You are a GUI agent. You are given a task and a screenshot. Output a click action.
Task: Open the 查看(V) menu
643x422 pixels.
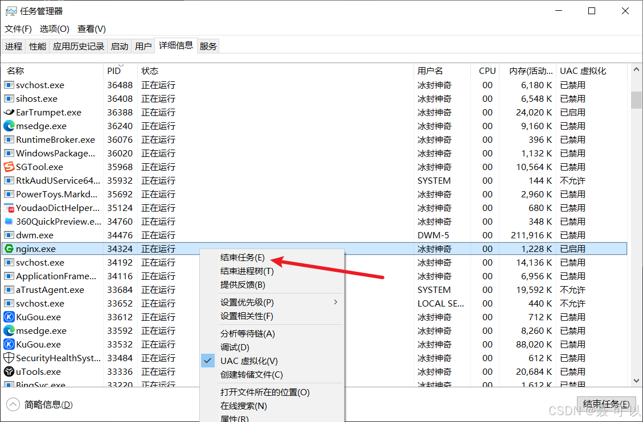point(92,28)
